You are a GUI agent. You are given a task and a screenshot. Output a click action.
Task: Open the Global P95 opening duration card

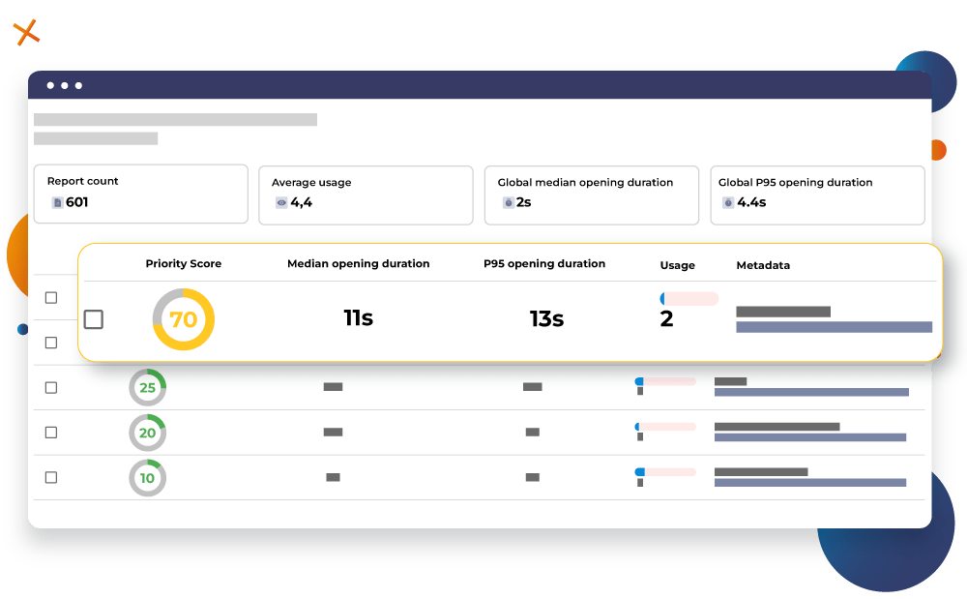817,195
